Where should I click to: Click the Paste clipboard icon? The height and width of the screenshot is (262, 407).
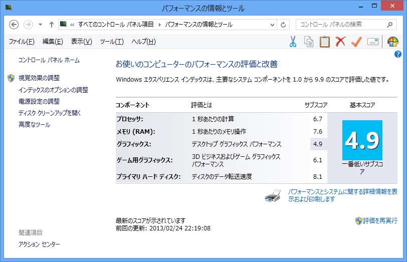324,42
